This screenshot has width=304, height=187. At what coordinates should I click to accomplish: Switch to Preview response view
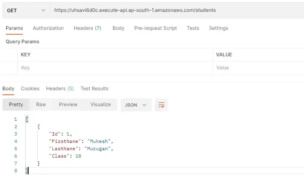(x=68, y=105)
